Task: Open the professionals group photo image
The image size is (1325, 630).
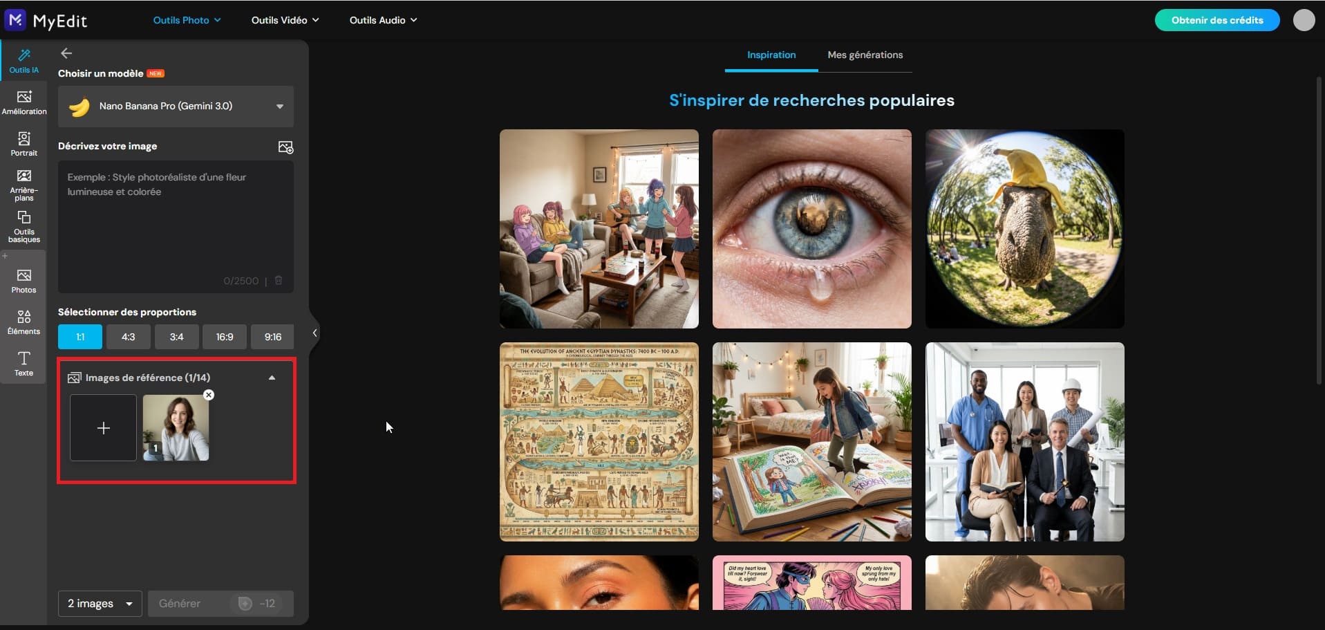Action: [1025, 442]
